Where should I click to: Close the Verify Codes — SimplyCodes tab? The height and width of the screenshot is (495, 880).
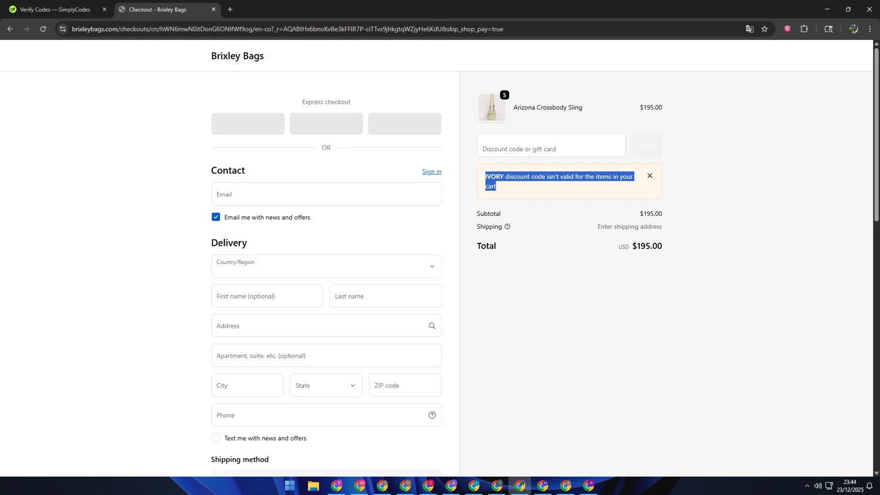click(x=104, y=9)
